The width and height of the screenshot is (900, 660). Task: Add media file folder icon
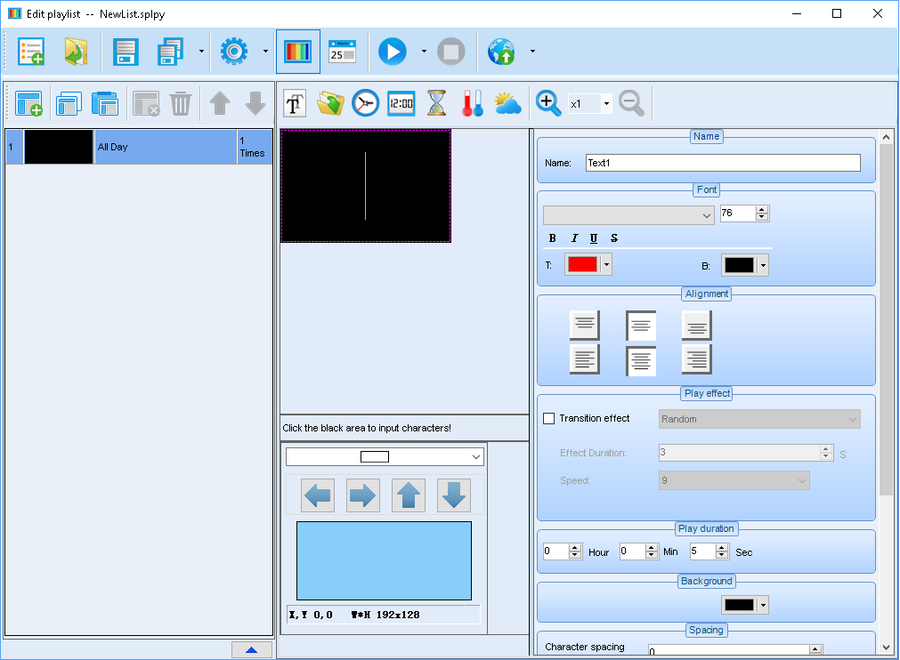point(330,104)
